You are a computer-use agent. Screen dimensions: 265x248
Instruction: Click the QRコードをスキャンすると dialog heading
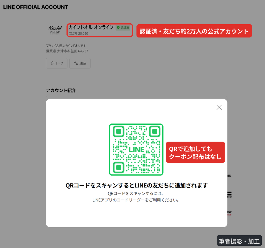pyautogui.click(x=137, y=185)
